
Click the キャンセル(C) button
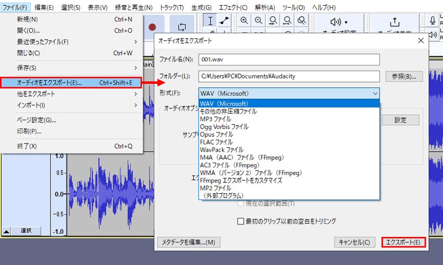(354, 242)
